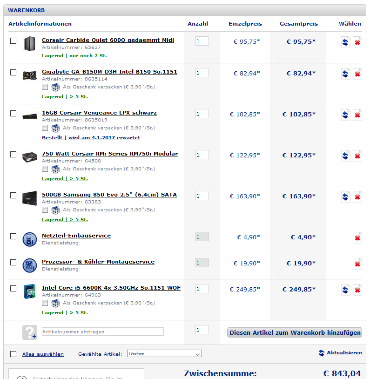This screenshot has height=379, width=370.
Task: Open the Intel Core i5 6600K link
Action: coord(111,288)
